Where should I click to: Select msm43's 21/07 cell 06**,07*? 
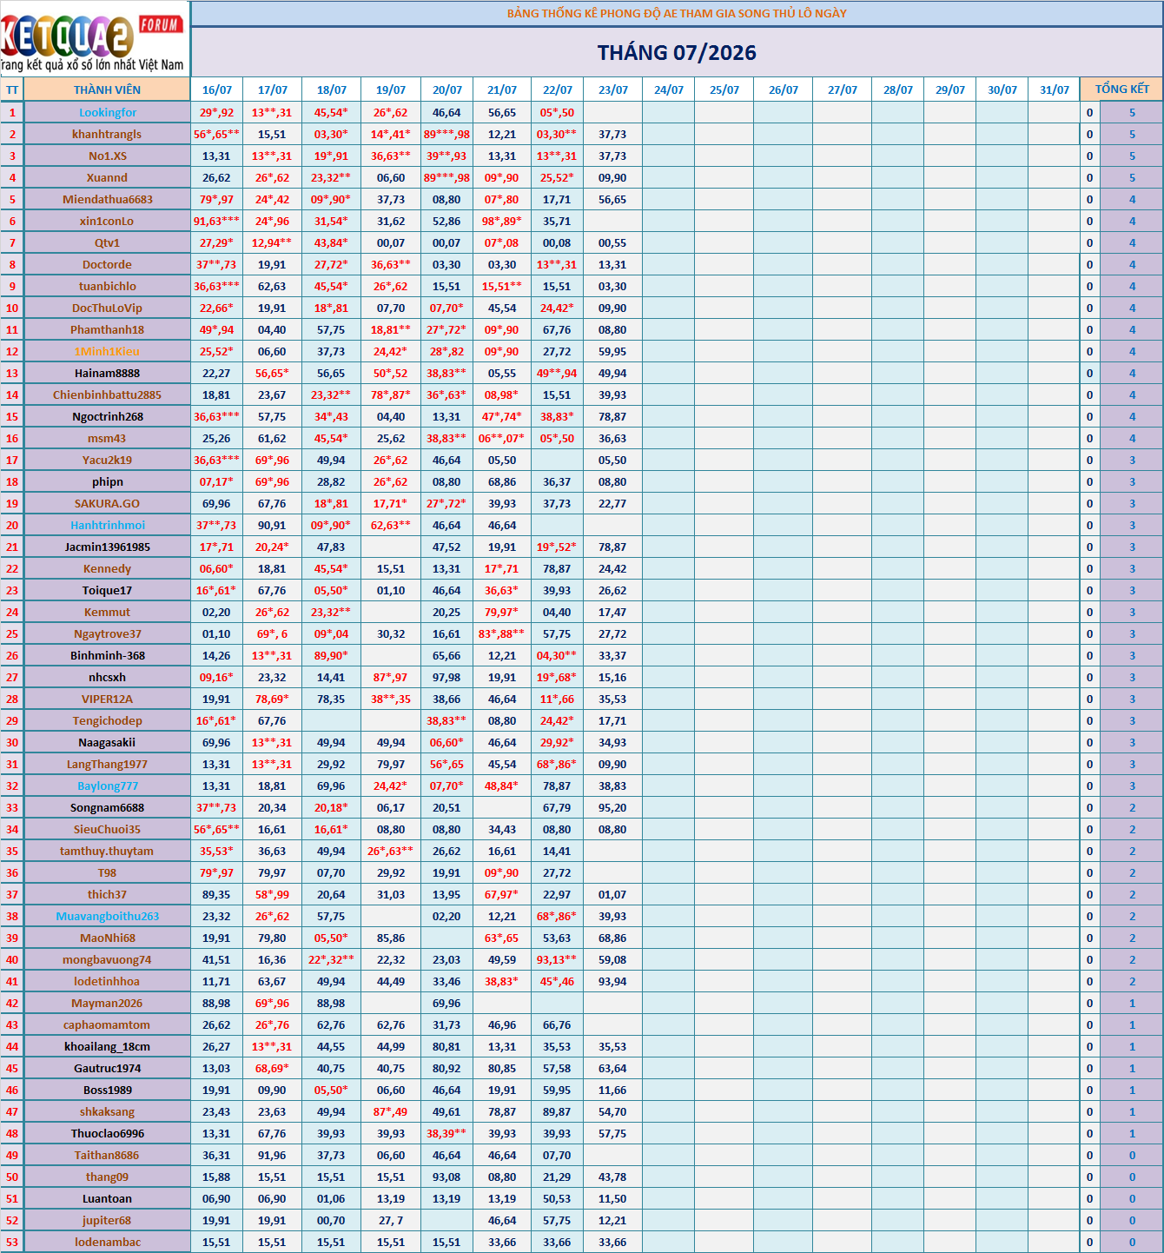coord(502,438)
